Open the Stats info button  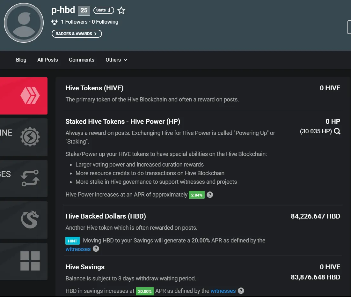(104, 10)
